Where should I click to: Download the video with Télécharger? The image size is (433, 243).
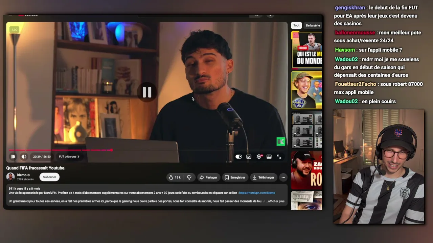[264, 177]
